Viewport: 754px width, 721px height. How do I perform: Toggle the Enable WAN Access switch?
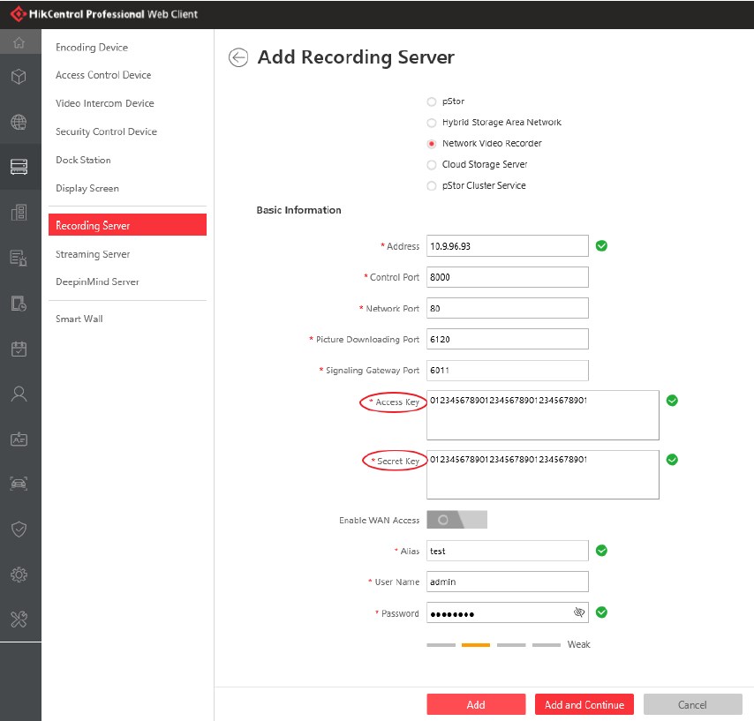pyautogui.click(x=456, y=520)
